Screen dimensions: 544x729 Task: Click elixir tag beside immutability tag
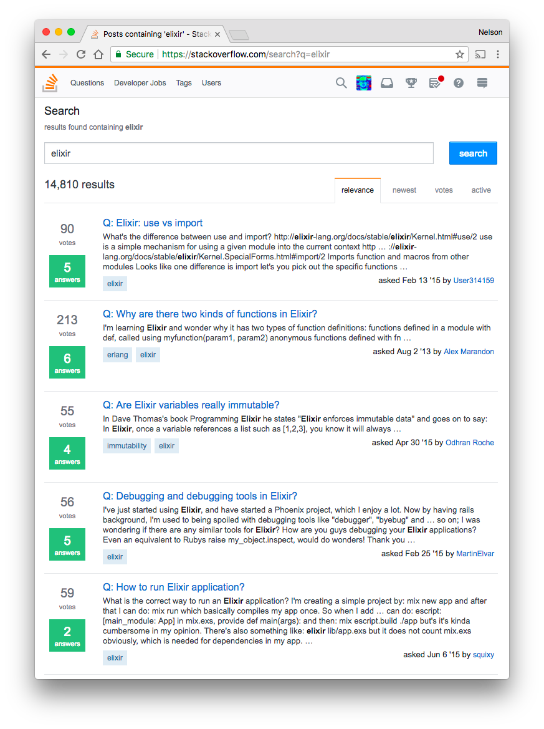(x=167, y=446)
